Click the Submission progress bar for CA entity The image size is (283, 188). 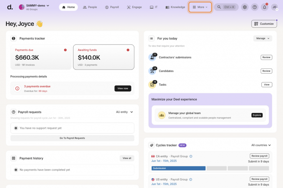pos(178,168)
